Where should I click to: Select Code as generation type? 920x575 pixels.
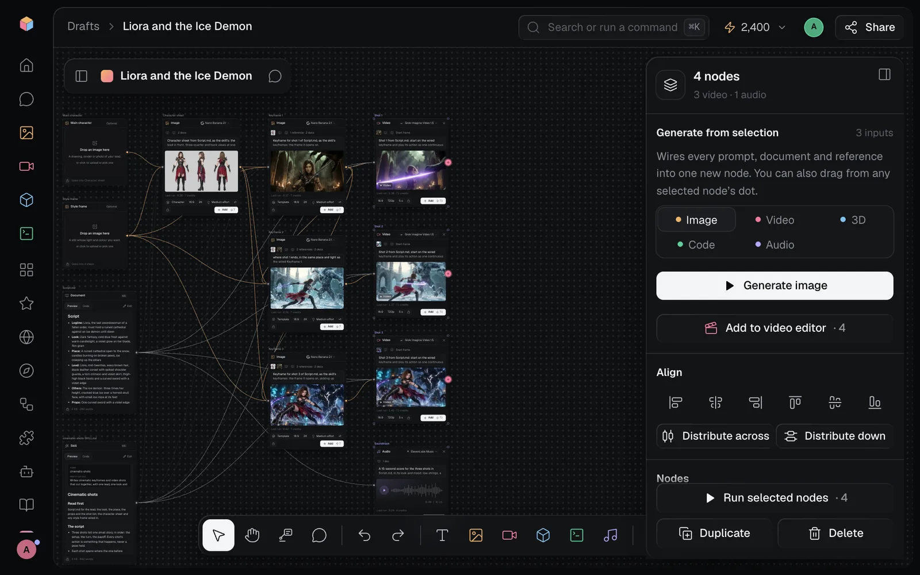coord(696,244)
